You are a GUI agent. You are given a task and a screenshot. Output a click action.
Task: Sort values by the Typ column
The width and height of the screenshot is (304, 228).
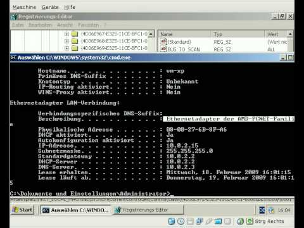(x=238, y=34)
